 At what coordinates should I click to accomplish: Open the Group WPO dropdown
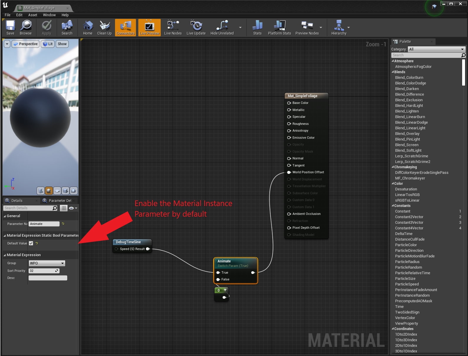[47, 263]
